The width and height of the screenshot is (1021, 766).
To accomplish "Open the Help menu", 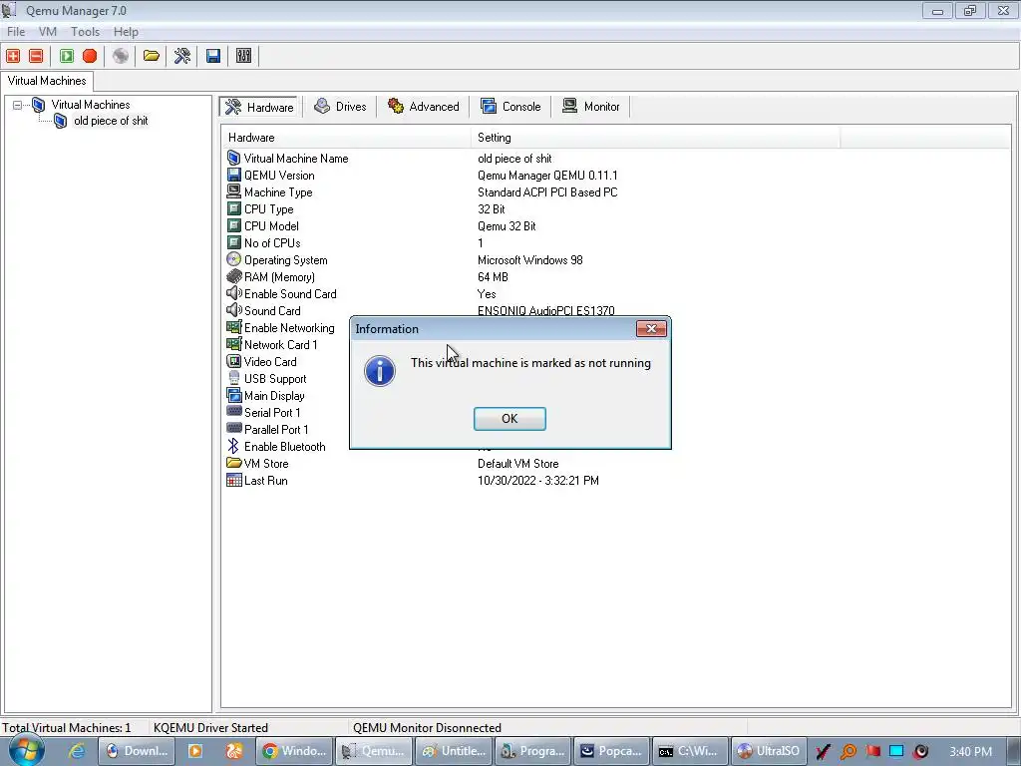I will (x=126, y=32).
